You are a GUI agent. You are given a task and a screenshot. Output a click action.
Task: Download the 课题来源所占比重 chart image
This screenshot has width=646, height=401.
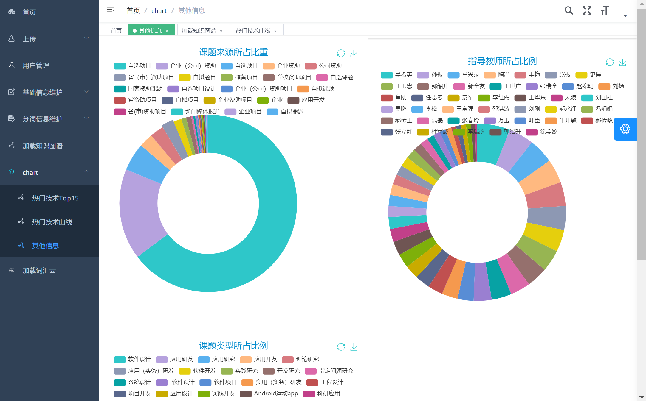tap(354, 53)
